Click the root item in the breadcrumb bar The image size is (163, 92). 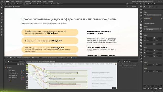[x=7, y=58]
